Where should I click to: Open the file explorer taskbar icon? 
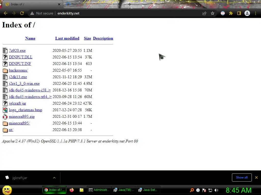tap(81, 190)
